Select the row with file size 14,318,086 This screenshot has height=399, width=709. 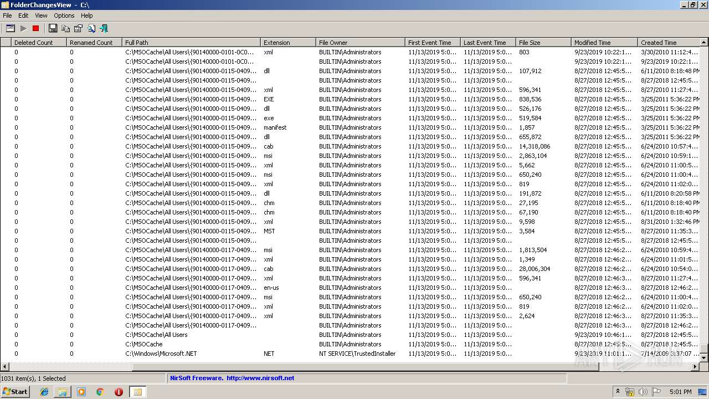[x=350, y=146]
